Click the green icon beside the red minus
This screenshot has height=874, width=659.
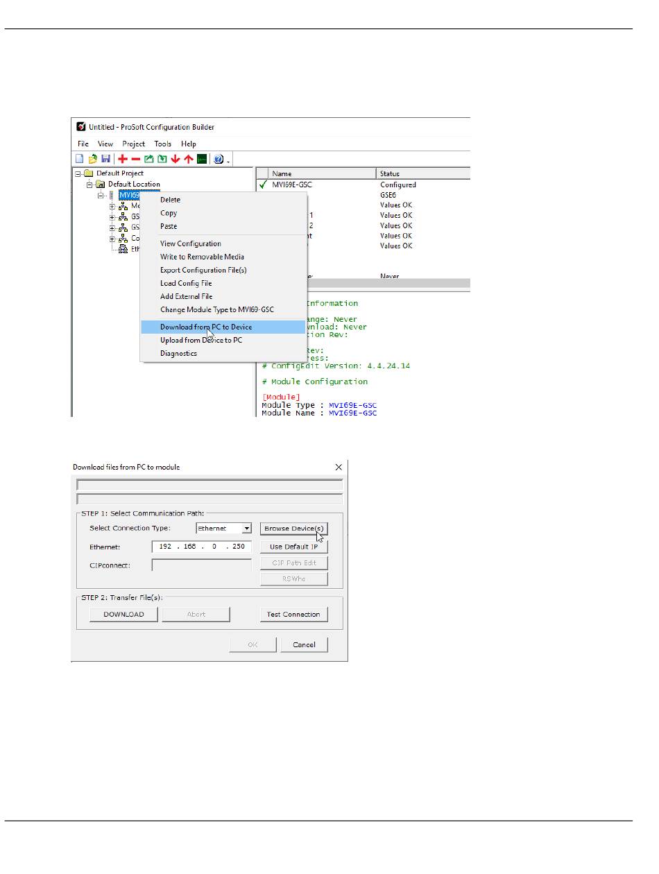point(149,159)
